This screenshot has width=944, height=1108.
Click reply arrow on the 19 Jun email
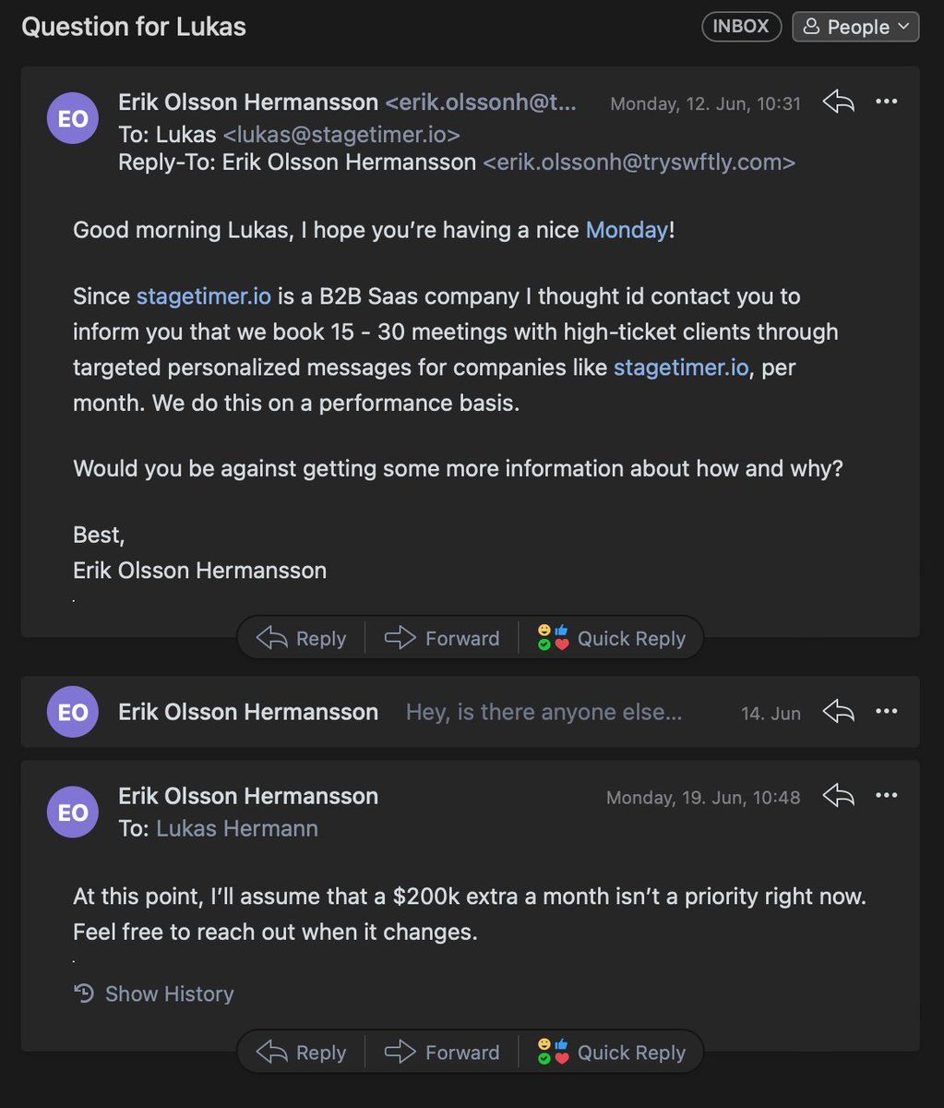(838, 796)
